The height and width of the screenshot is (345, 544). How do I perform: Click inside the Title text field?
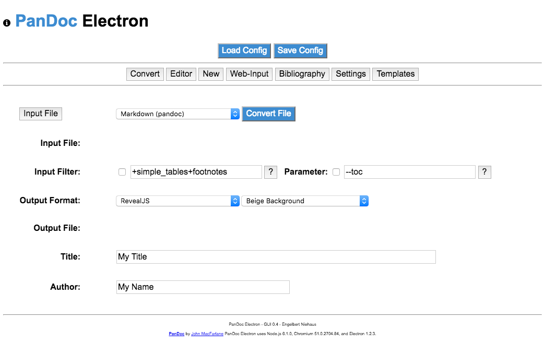276,256
